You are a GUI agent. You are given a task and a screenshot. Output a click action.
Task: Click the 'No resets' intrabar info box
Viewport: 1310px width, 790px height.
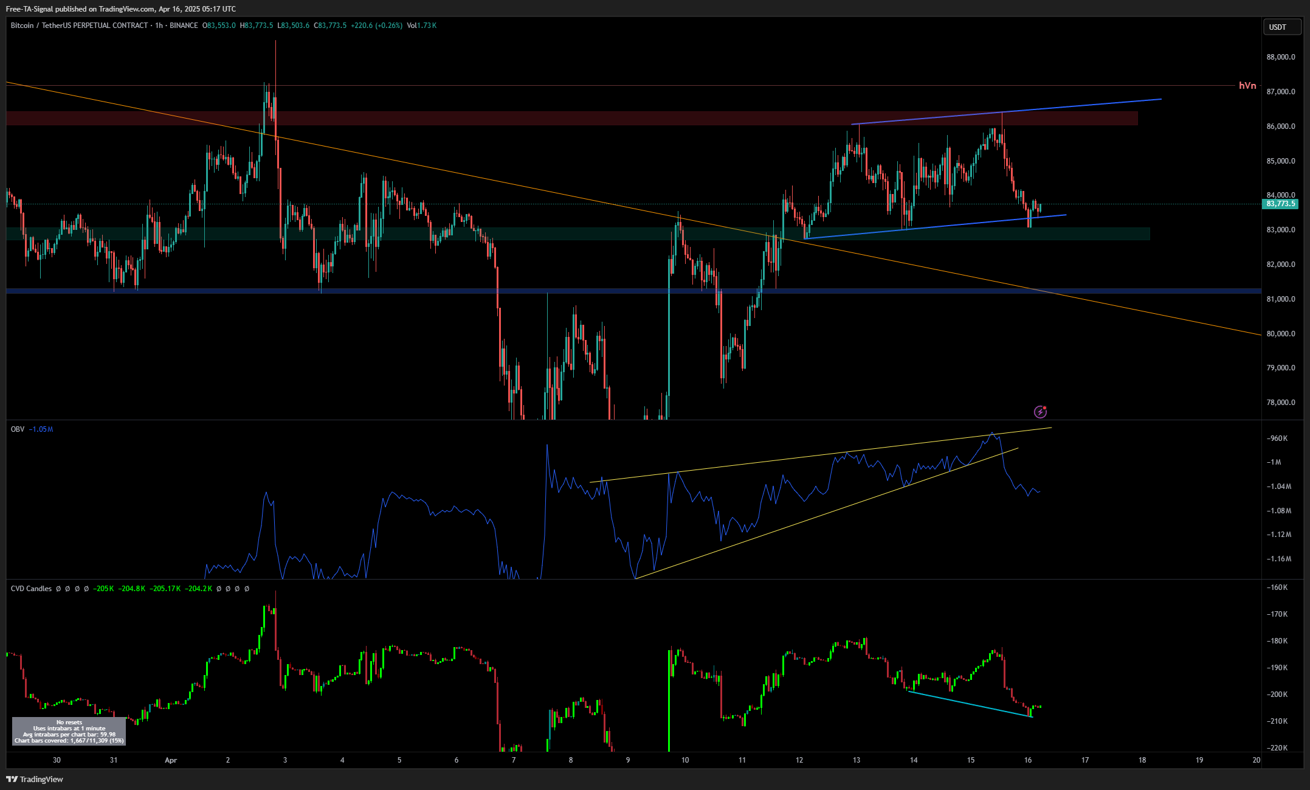(69, 732)
